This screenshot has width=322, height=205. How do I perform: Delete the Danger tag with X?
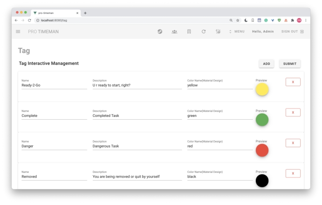pos(293,143)
